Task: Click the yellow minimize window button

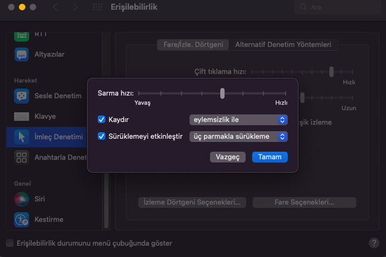Action: pos(22,7)
